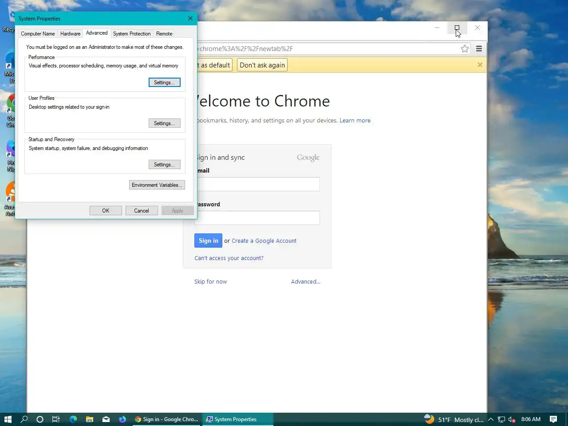Image resolution: width=568 pixels, height=426 pixels.
Task: Switch to Computer Name tab
Action: coord(38,34)
